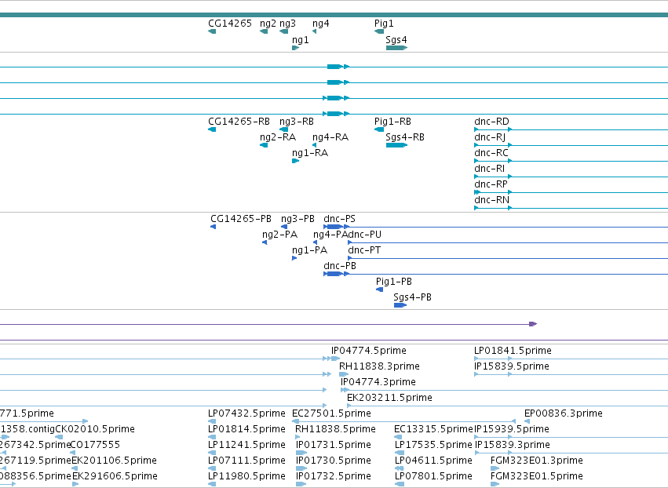Select EST IP15839.5prime
668x488 pixels.
tap(511, 366)
